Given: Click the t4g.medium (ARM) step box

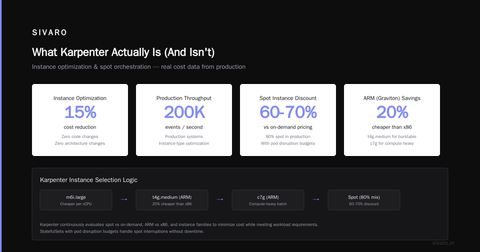Looking at the screenshot, I should tap(172, 200).
